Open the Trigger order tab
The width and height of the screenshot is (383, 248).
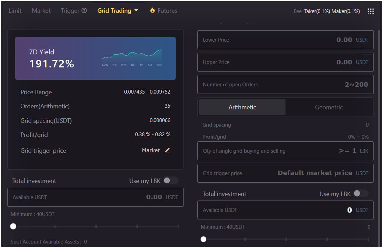tap(70, 11)
